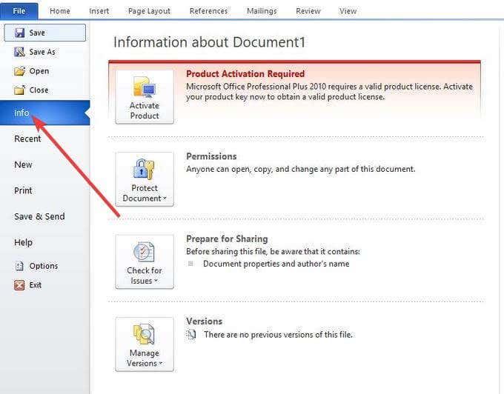Open the Help section
Image resolution: width=504 pixels, height=394 pixels.
[x=23, y=243]
